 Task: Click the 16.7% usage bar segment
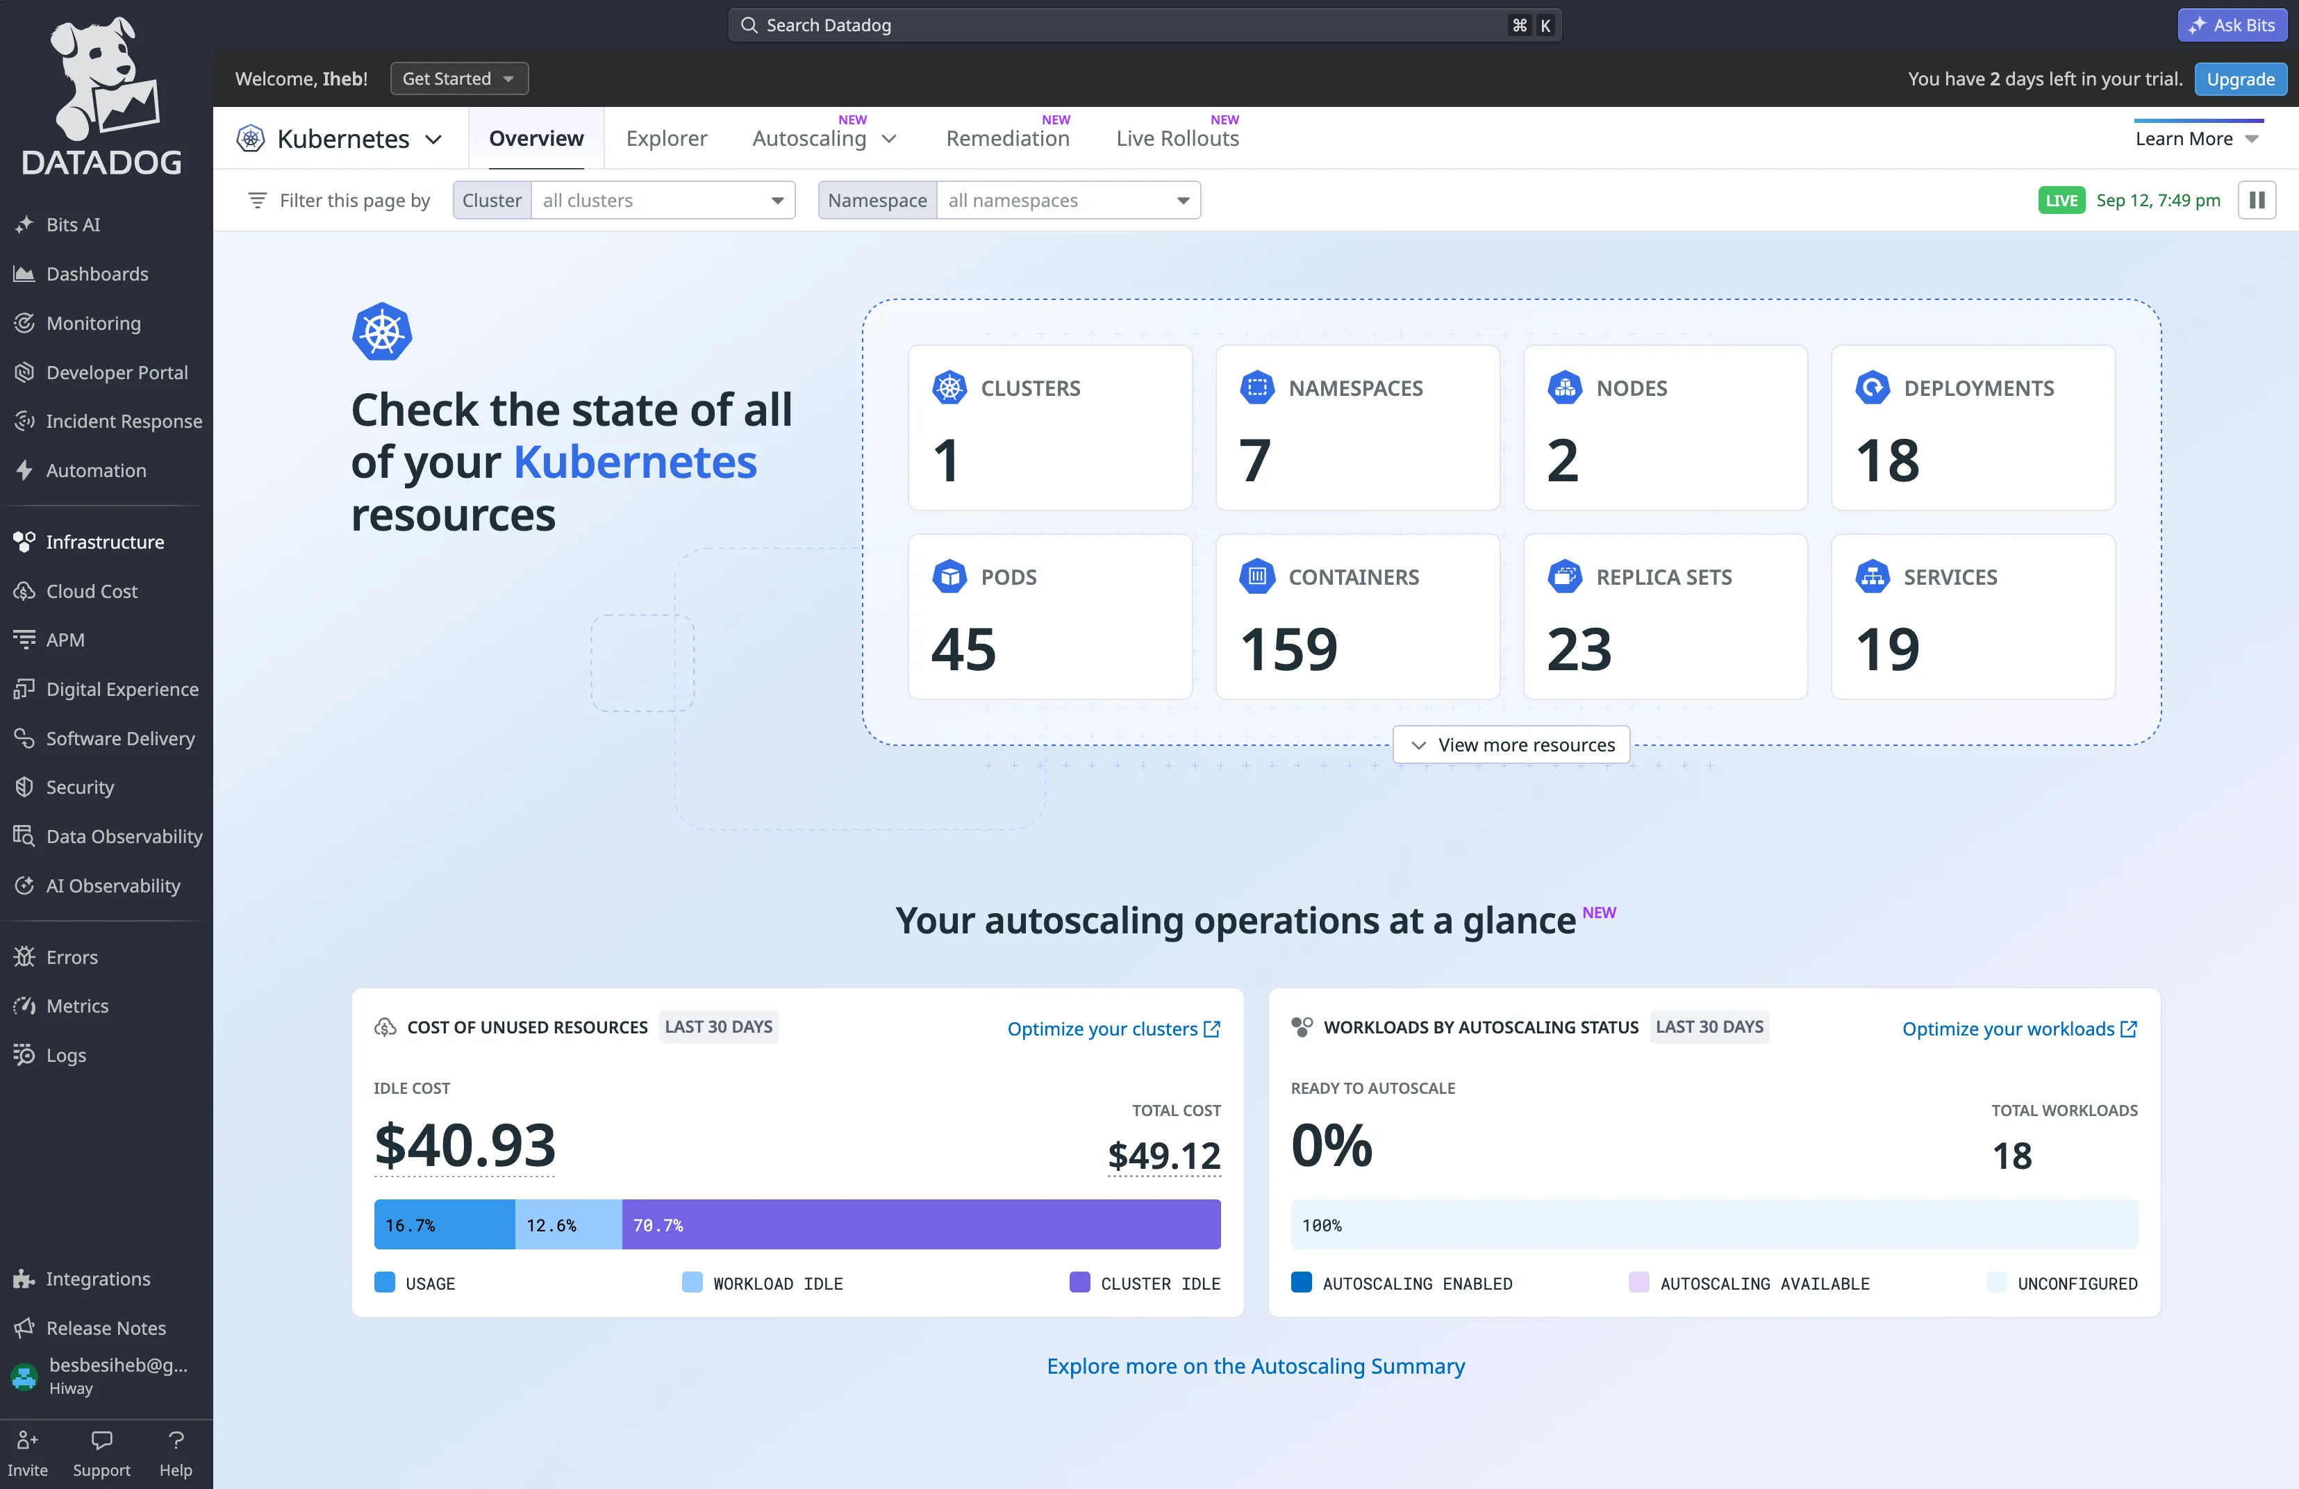click(445, 1224)
